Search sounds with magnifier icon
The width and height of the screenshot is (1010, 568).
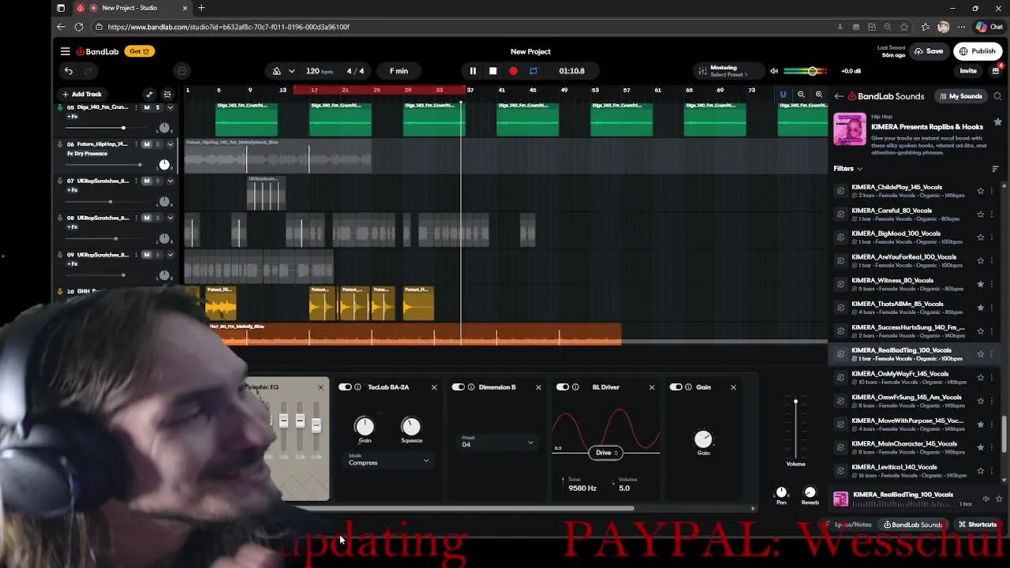998,96
